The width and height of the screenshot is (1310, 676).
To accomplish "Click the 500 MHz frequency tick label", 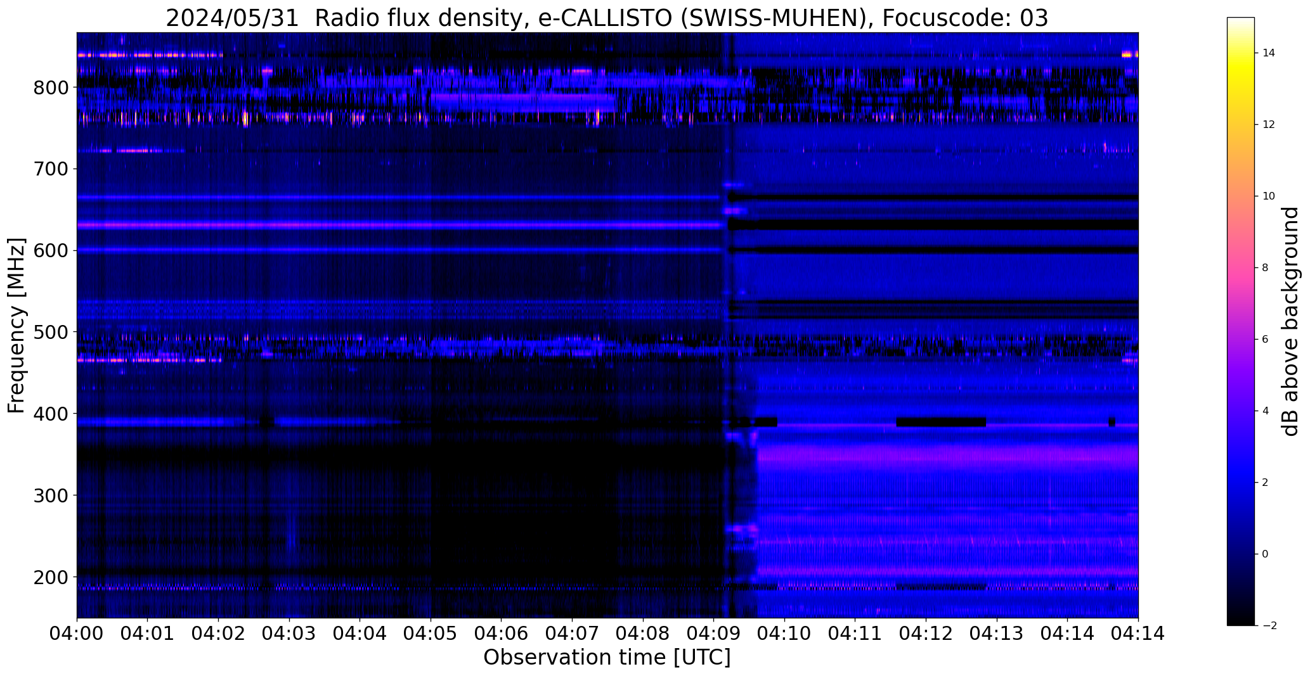I will point(50,332).
